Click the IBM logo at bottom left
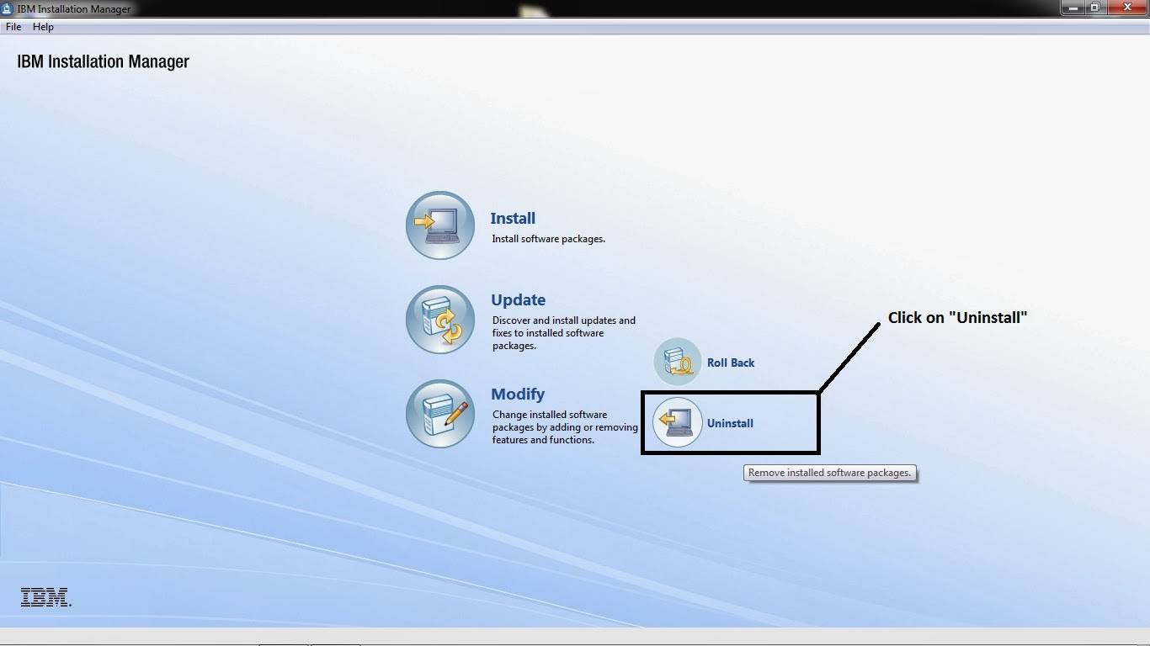 coord(44,597)
